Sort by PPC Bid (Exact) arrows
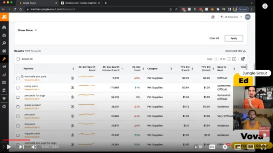 192,69
